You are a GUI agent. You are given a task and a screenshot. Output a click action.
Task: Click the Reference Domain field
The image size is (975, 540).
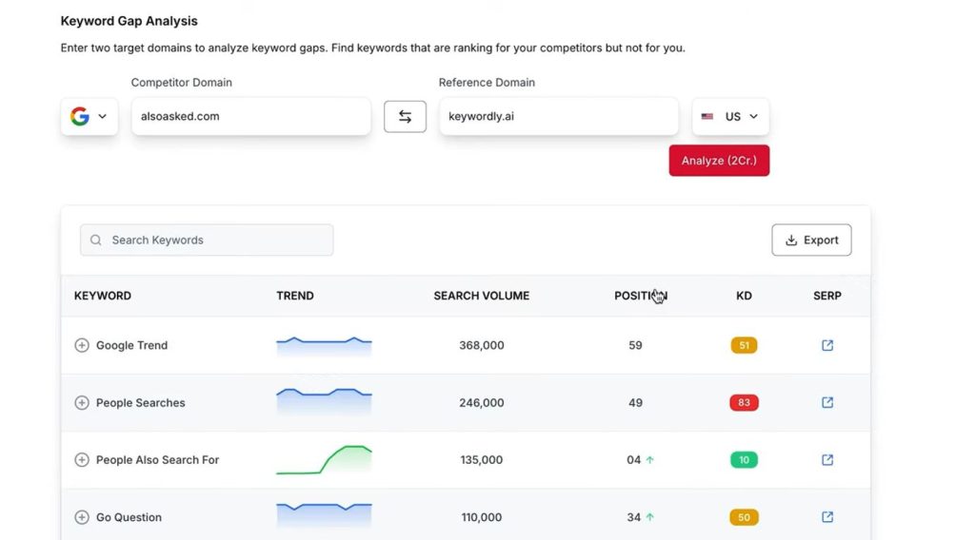[x=558, y=116]
